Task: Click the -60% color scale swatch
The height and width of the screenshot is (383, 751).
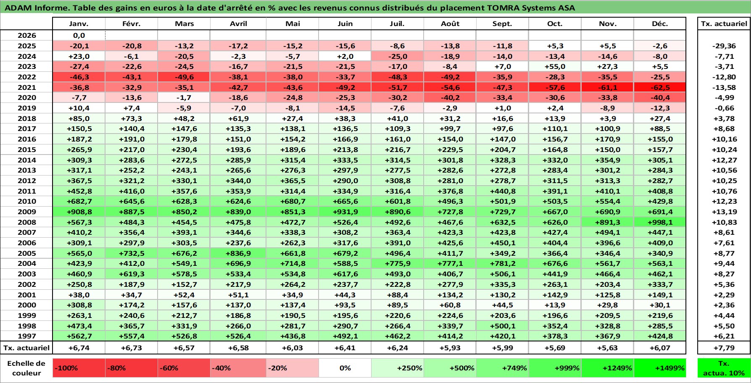Action: (x=184, y=368)
